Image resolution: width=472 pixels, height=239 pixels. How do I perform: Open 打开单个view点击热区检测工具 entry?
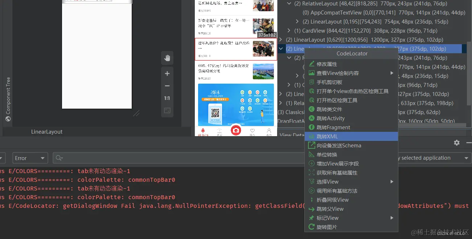tap(351, 91)
